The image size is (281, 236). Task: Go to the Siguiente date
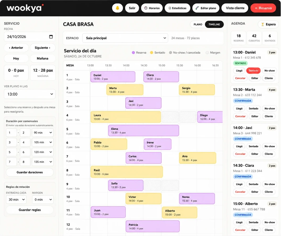(x=42, y=48)
